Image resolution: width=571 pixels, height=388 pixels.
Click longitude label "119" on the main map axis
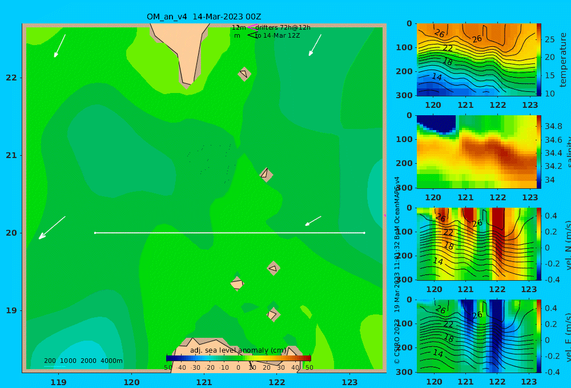click(58, 382)
